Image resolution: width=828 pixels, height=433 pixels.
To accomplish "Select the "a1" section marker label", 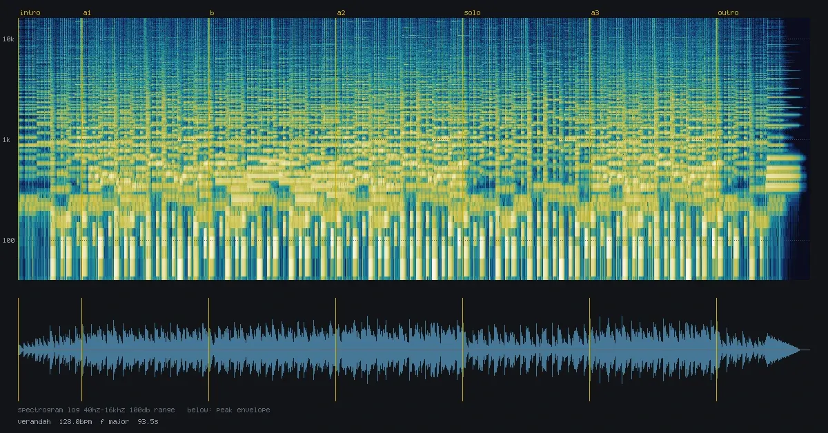I will [87, 12].
